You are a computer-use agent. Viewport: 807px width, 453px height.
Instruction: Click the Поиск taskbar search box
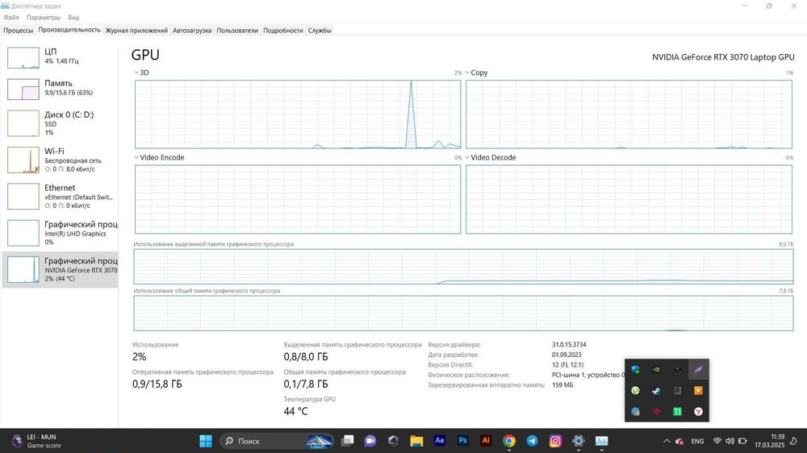(277, 441)
